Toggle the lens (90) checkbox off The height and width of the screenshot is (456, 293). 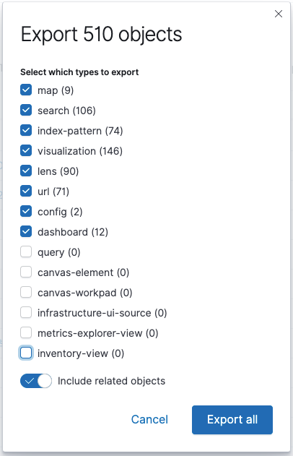click(26, 171)
